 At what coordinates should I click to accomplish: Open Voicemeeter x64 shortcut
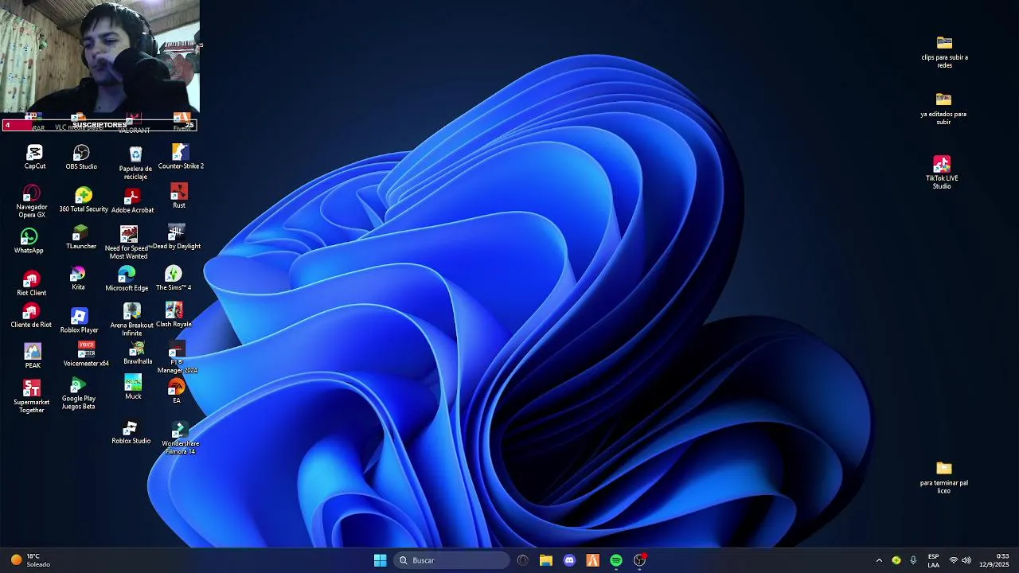click(86, 354)
